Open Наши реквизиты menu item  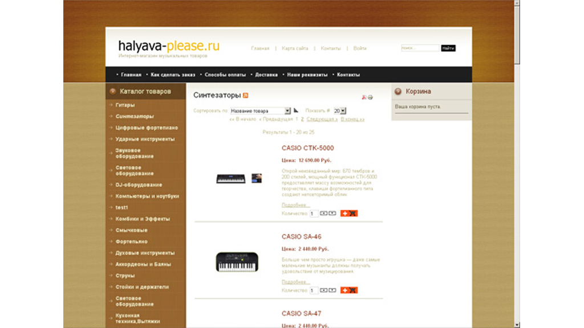[307, 75]
